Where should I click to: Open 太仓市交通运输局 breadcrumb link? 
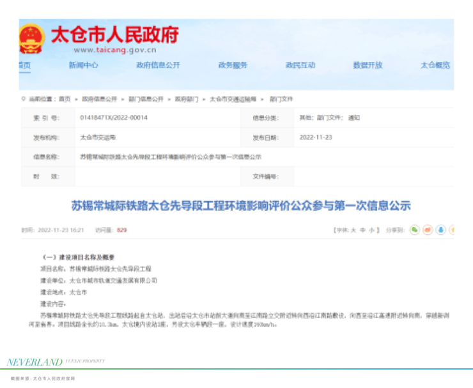(x=233, y=99)
